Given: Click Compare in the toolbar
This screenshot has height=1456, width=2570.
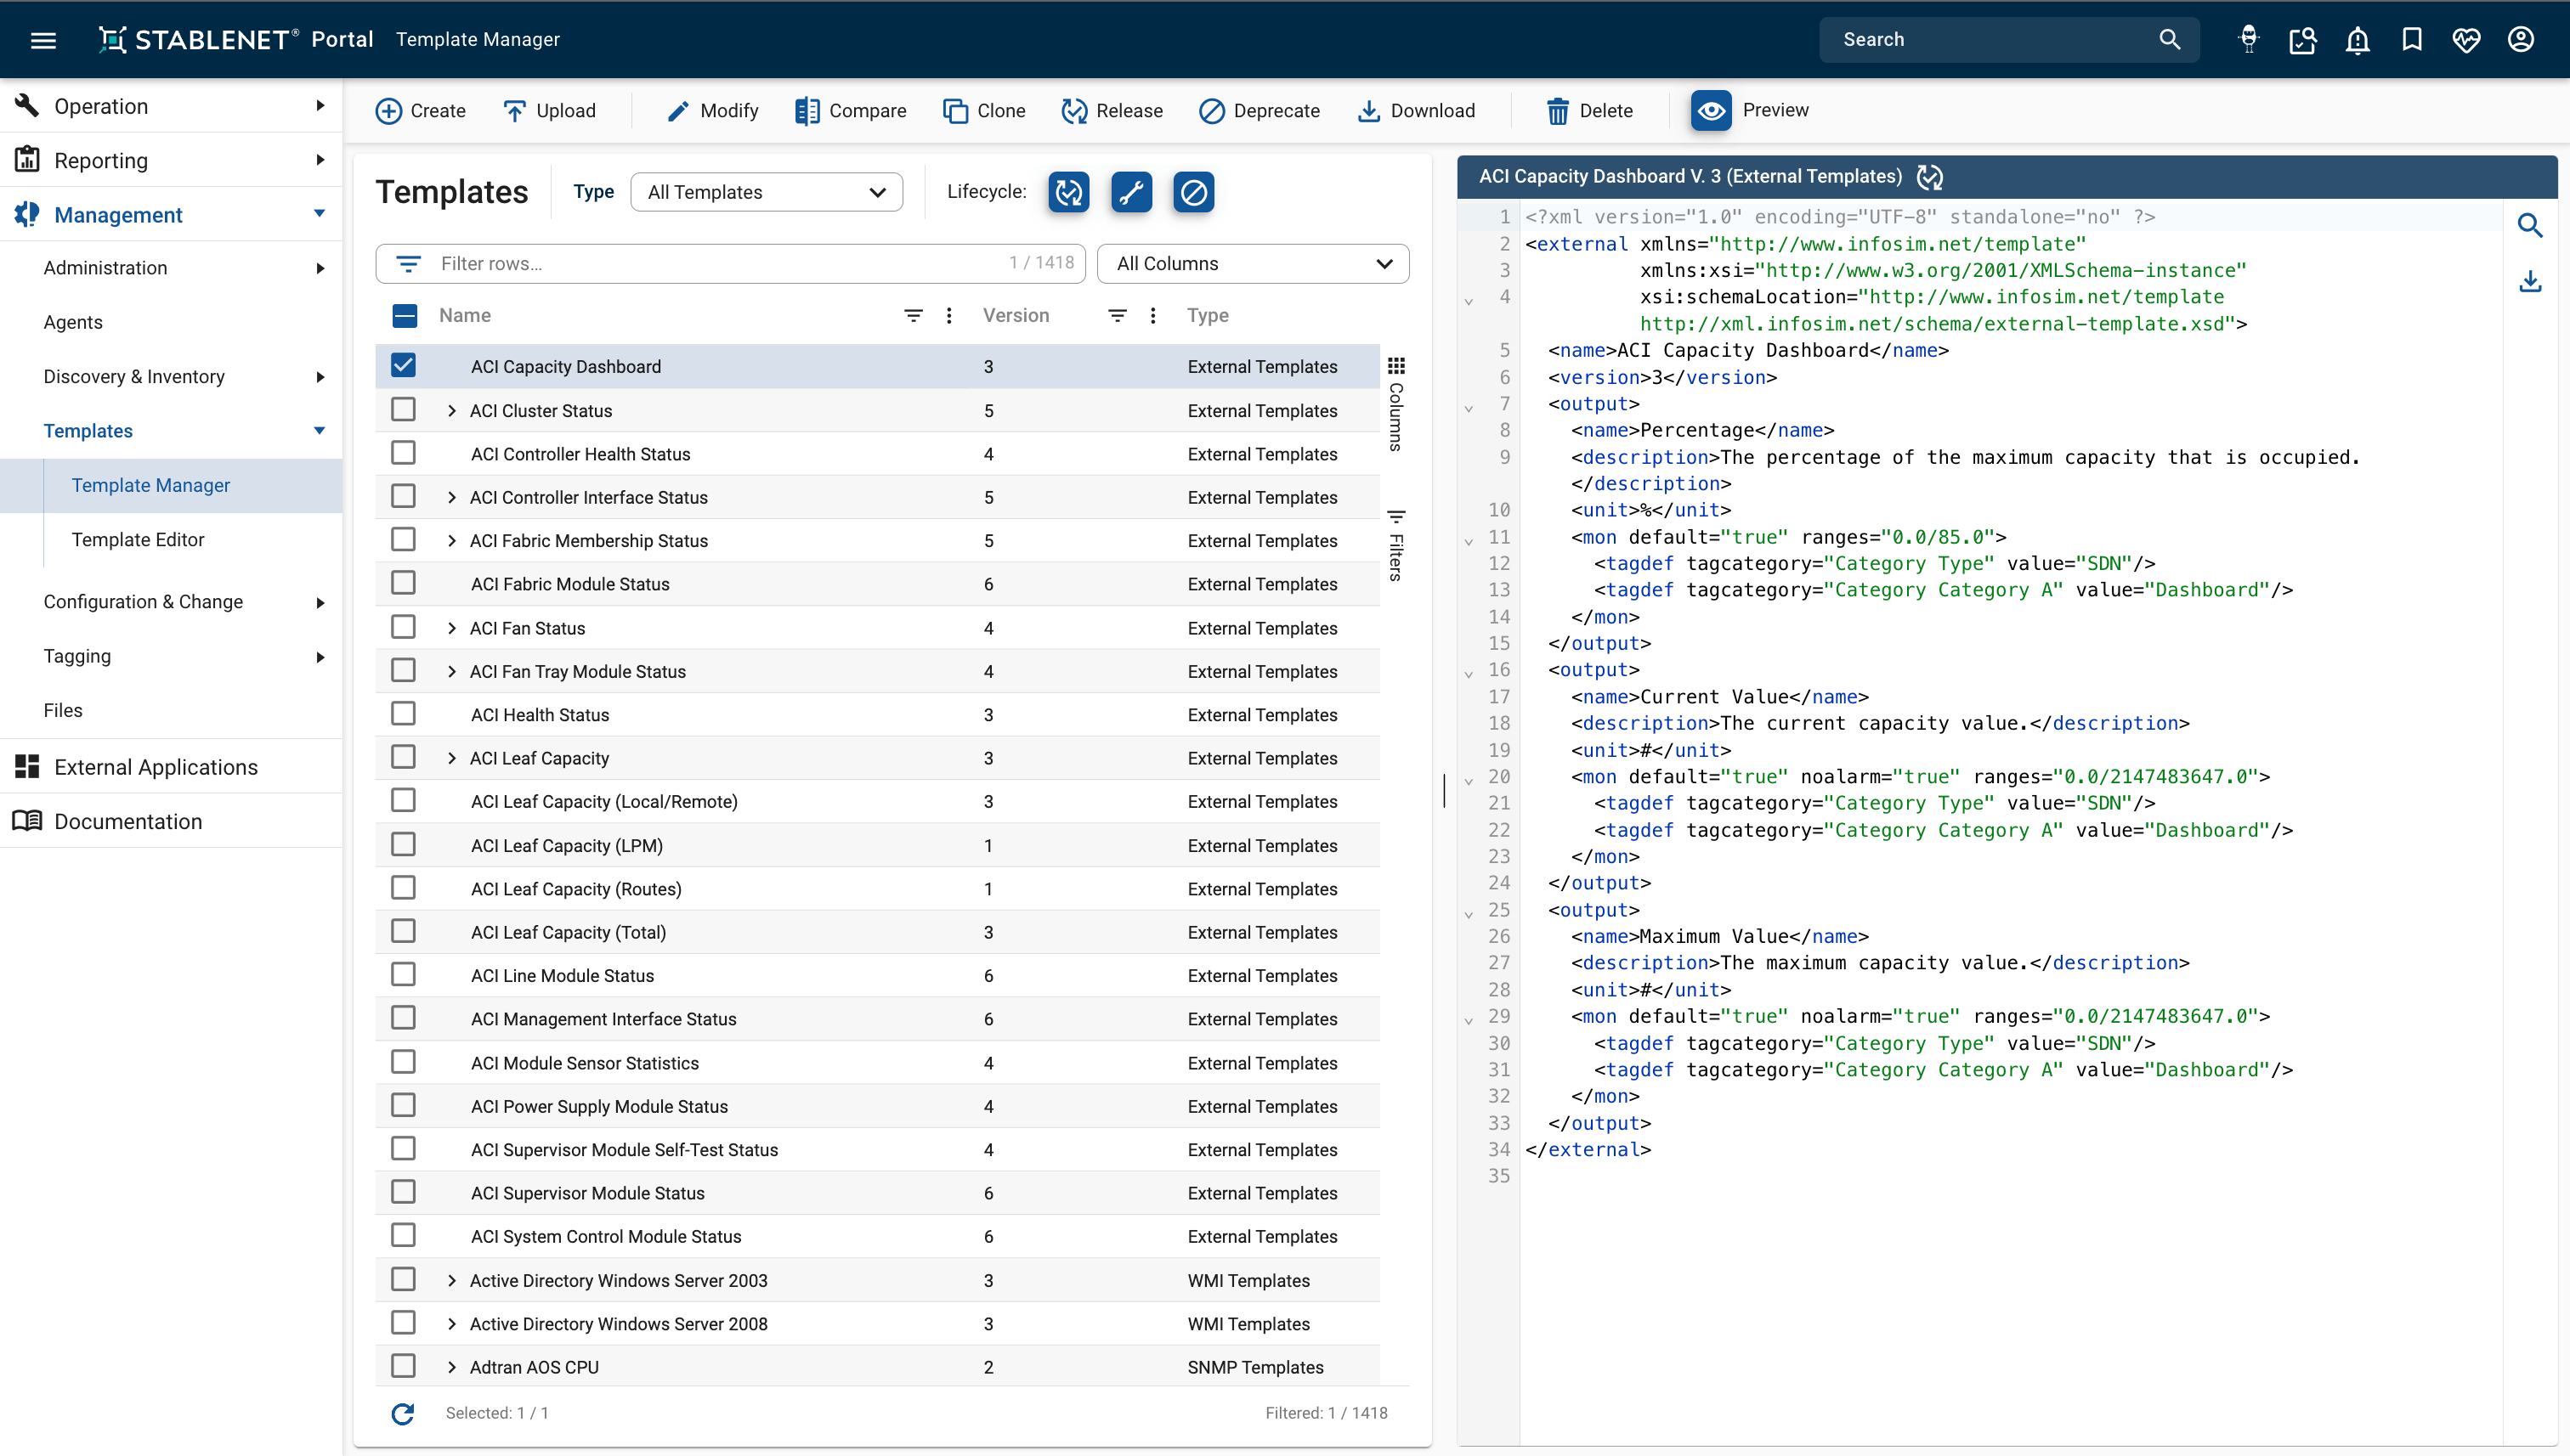Looking at the screenshot, I should point(851,111).
